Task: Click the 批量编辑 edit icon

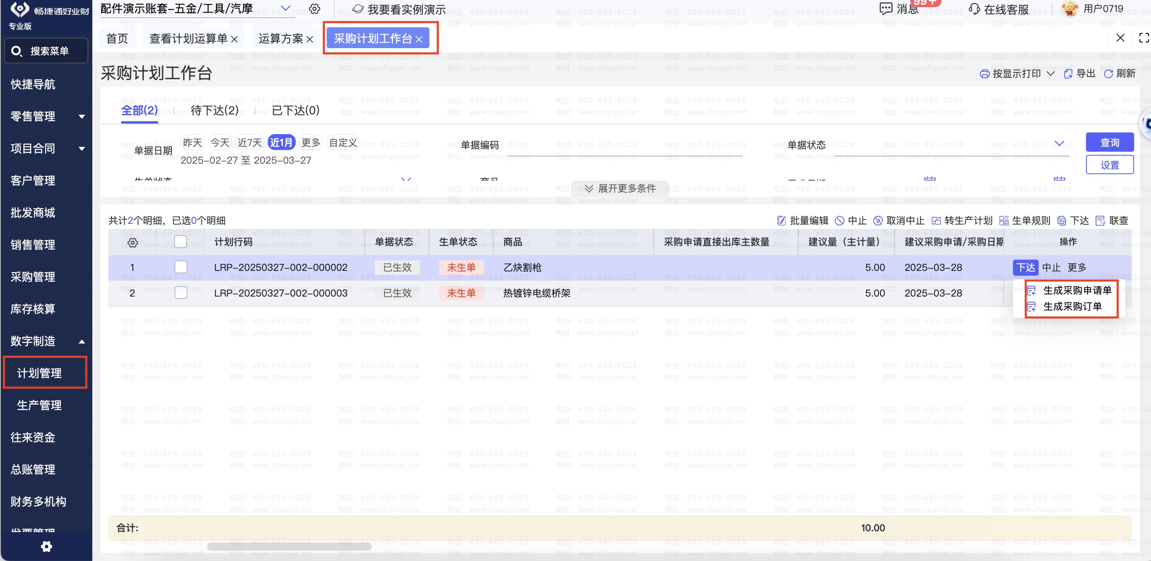Action: coord(781,221)
